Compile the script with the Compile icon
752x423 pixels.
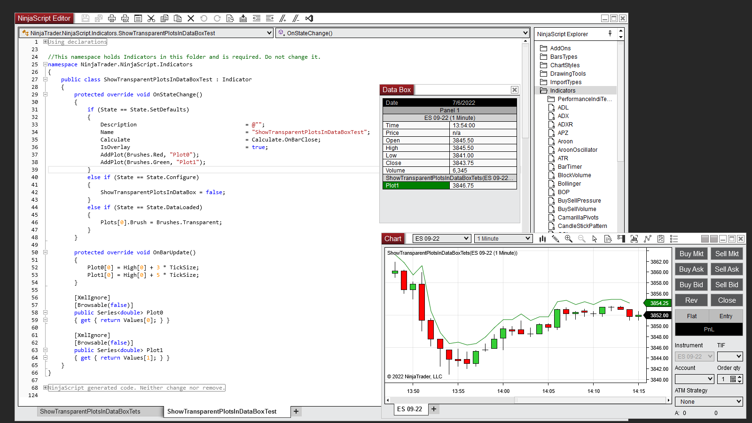pos(243,18)
